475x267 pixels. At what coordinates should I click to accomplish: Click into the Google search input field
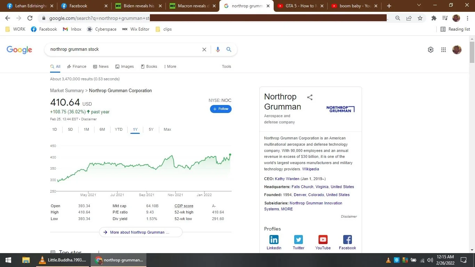pos(124,49)
